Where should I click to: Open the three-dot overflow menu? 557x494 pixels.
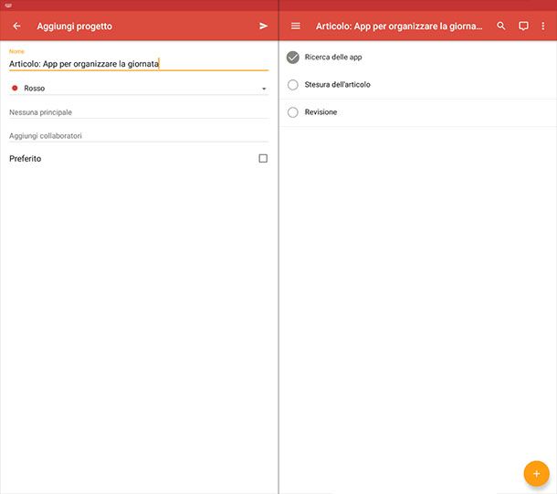pos(543,26)
